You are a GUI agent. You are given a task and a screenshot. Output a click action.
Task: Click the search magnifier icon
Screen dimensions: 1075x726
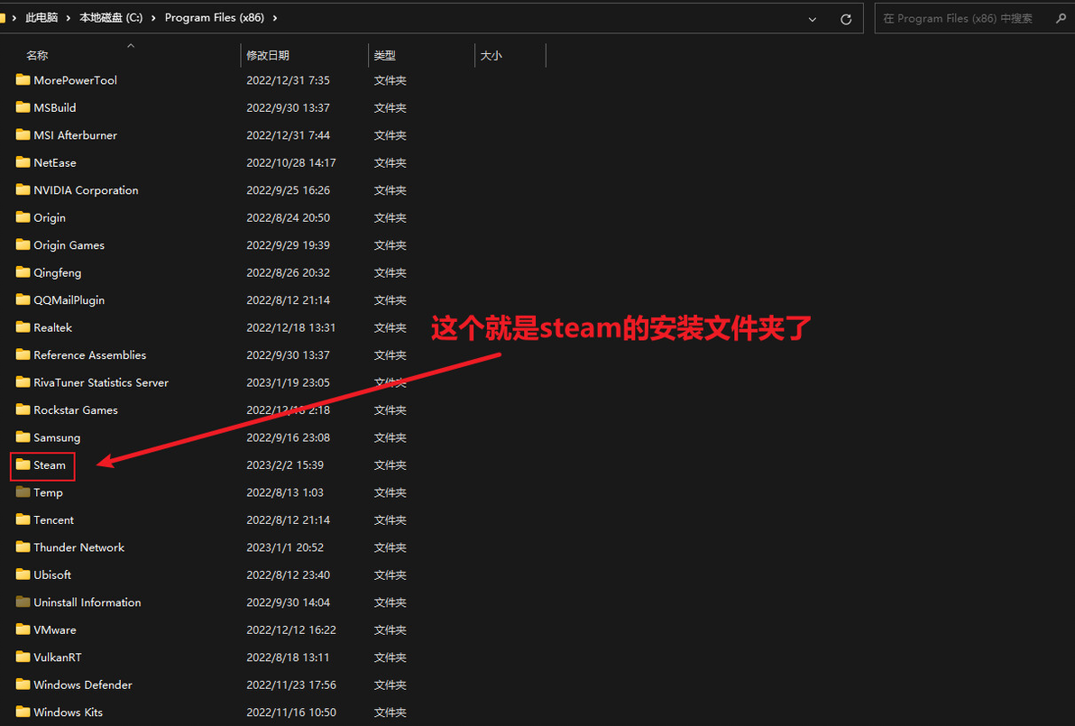1061,19
